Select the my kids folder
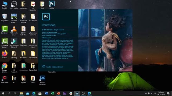 pos(23,79)
